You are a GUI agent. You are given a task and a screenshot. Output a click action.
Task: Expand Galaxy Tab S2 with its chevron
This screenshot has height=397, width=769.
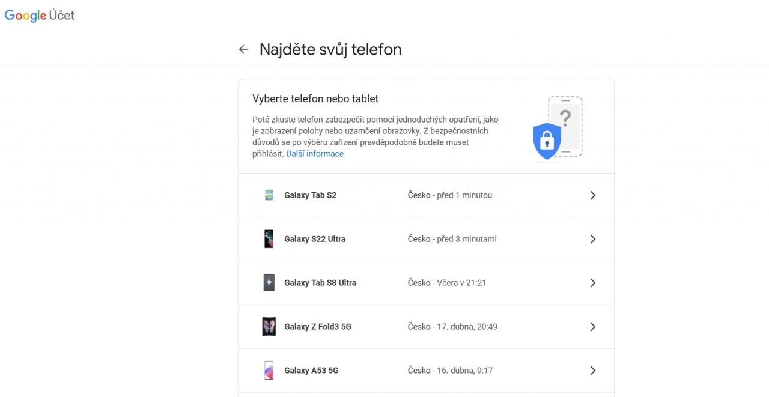(592, 195)
